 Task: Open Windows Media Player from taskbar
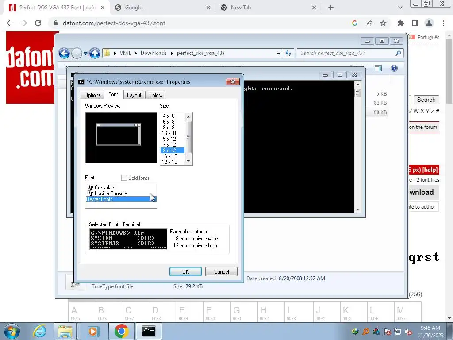(93, 331)
